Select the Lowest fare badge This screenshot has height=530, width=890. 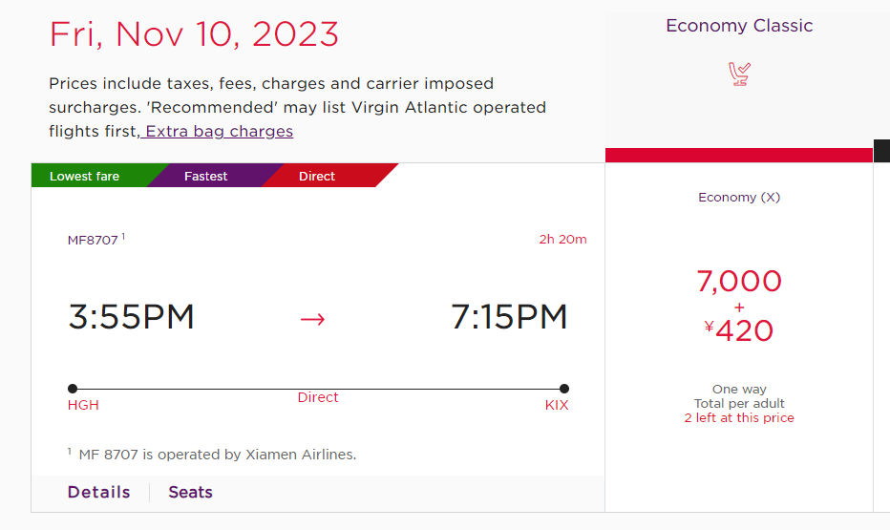pos(85,176)
